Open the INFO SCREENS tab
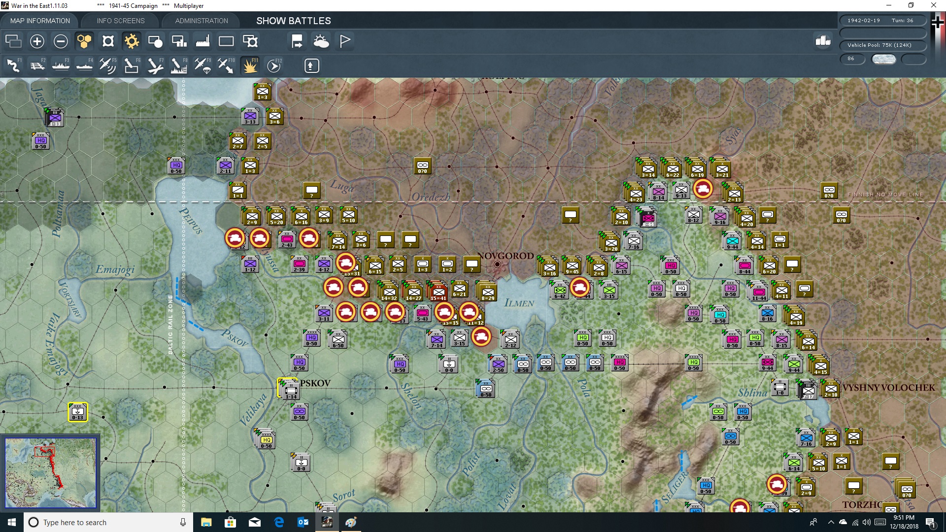 (x=121, y=21)
